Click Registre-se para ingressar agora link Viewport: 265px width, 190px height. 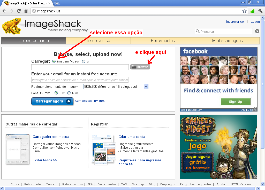pos(140,162)
